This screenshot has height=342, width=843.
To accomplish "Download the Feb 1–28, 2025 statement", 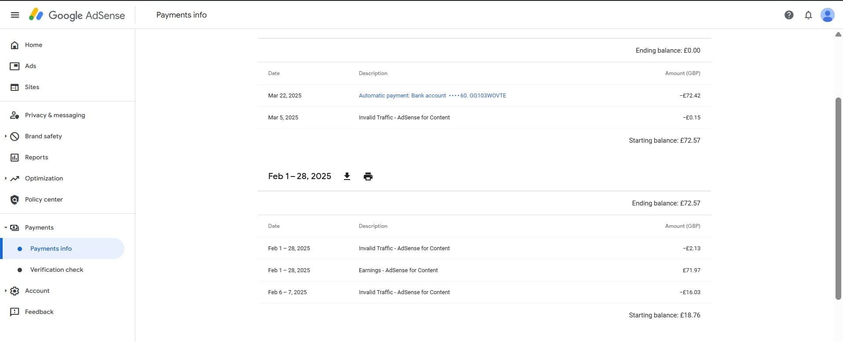I will click(x=347, y=176).
